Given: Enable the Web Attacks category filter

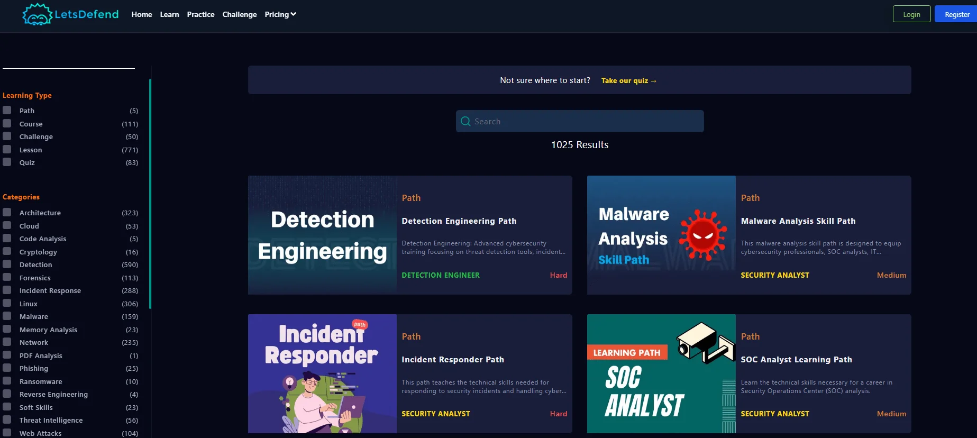Looking at the screenshot, I should [7, 433].
